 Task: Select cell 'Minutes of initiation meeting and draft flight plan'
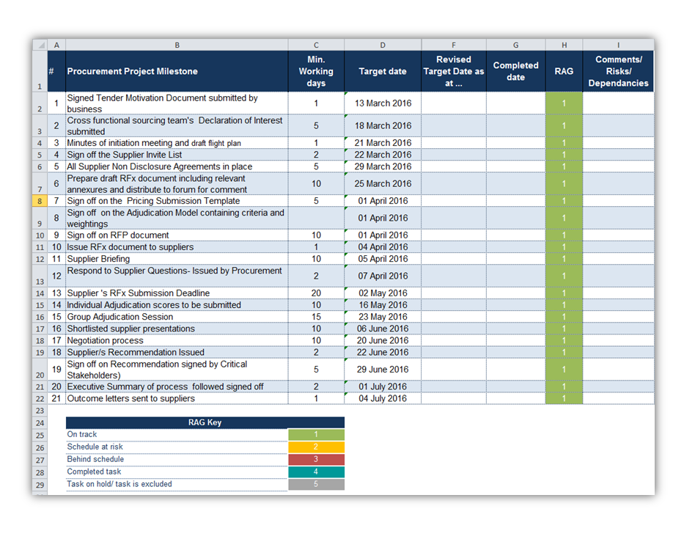[177, 143]
